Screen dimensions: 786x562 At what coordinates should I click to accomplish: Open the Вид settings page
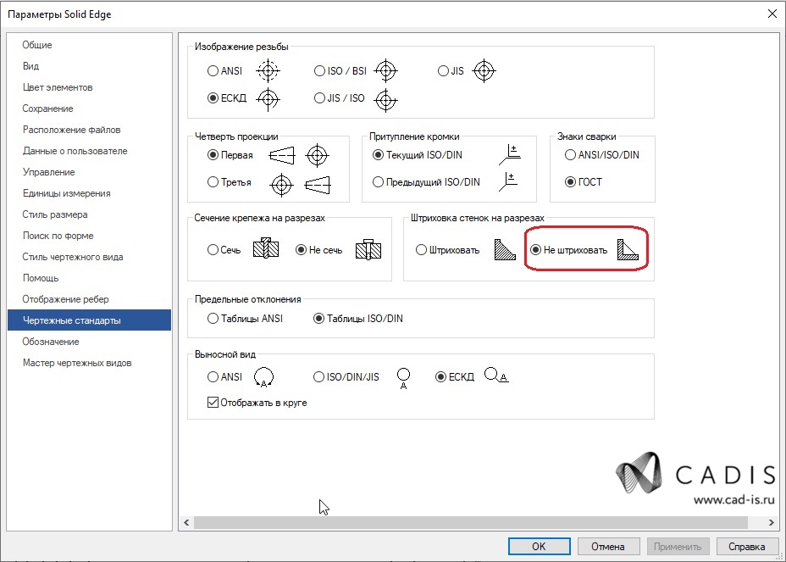[89, 66]
